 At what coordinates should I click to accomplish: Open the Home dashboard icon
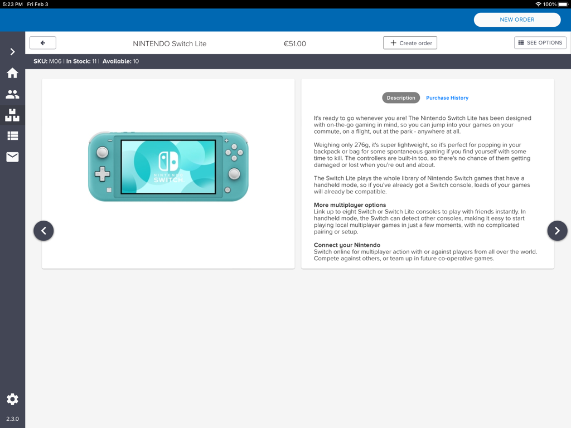12,73
